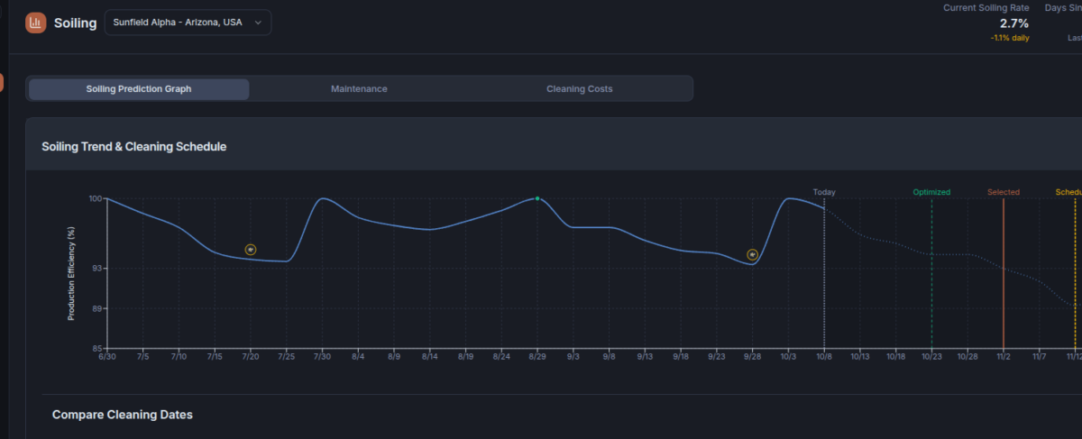The height and width of the screenshot is (439, 1082).
Task: Click the -1.1% daily change indicator
Action: coord(1008,38)
